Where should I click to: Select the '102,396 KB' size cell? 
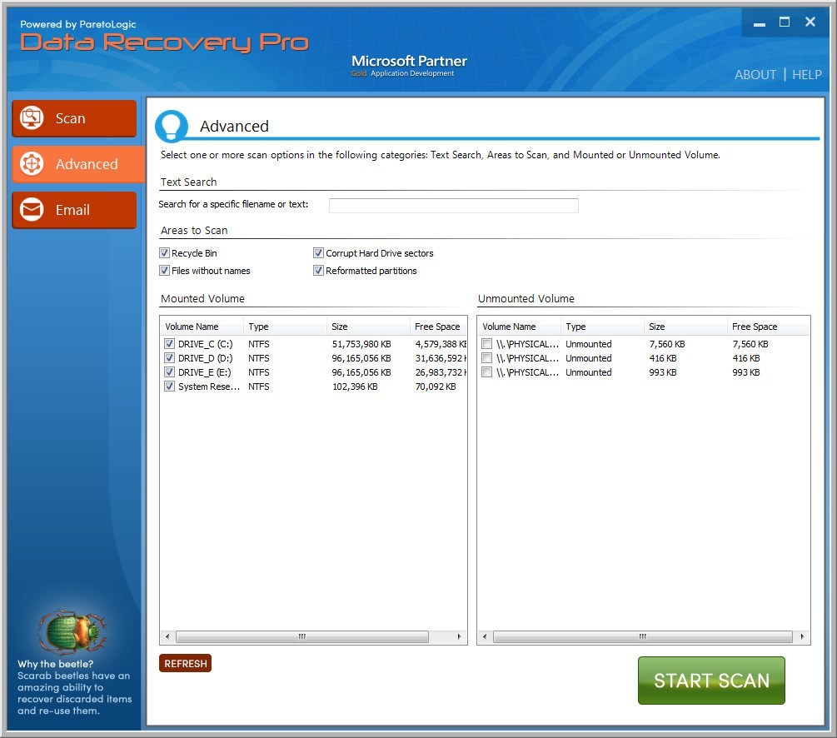coord(355,386)
